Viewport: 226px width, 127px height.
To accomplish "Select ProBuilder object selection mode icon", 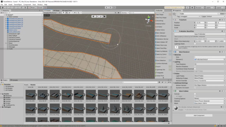I will click(93, 17).
